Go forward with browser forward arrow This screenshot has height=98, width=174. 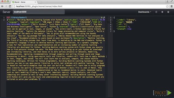click(x=6, y=6)
